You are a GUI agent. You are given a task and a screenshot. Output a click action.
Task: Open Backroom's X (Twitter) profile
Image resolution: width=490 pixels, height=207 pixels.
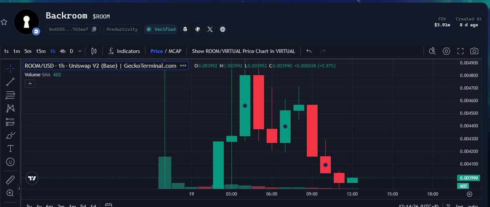210,29
